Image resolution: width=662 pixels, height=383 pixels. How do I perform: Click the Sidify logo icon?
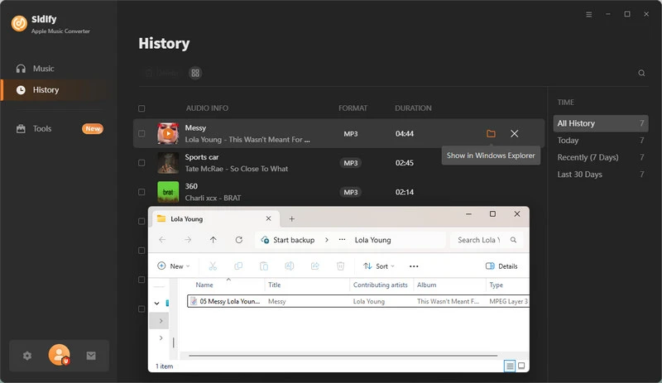point(19,24)
